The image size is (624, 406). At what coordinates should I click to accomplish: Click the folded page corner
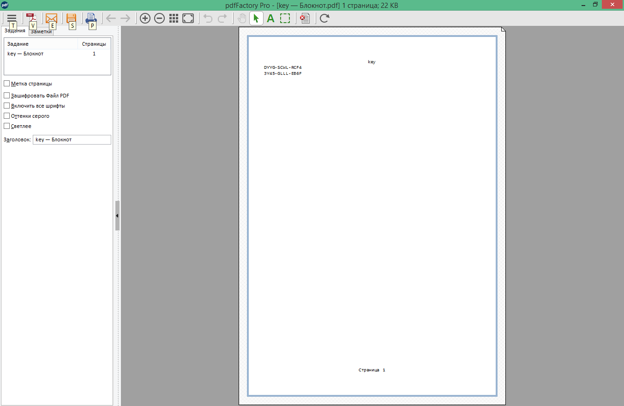click(503, 30)
